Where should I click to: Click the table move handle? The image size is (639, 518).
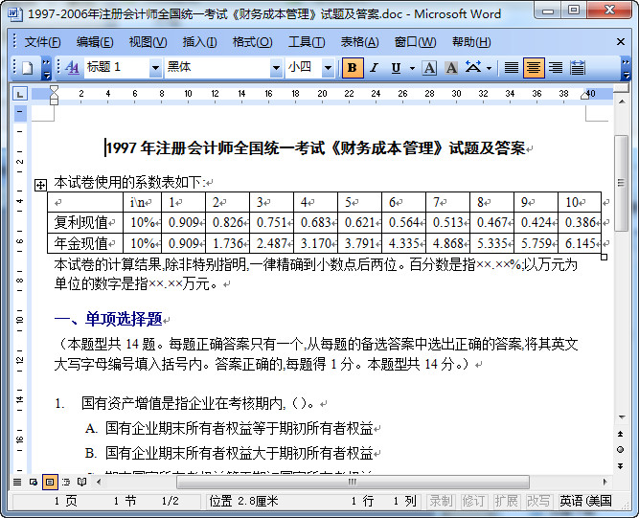40,186
